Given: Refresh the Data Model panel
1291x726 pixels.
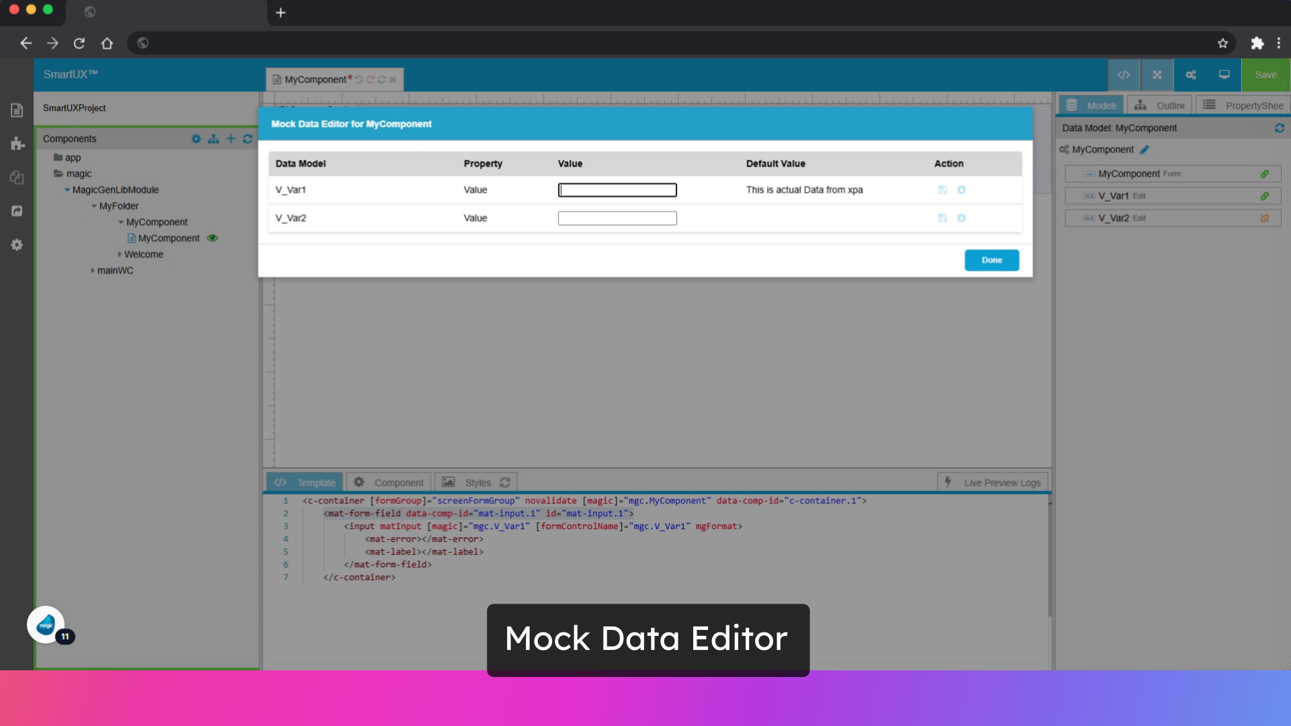Looking at the screenshot, I should coord(1280,128).
